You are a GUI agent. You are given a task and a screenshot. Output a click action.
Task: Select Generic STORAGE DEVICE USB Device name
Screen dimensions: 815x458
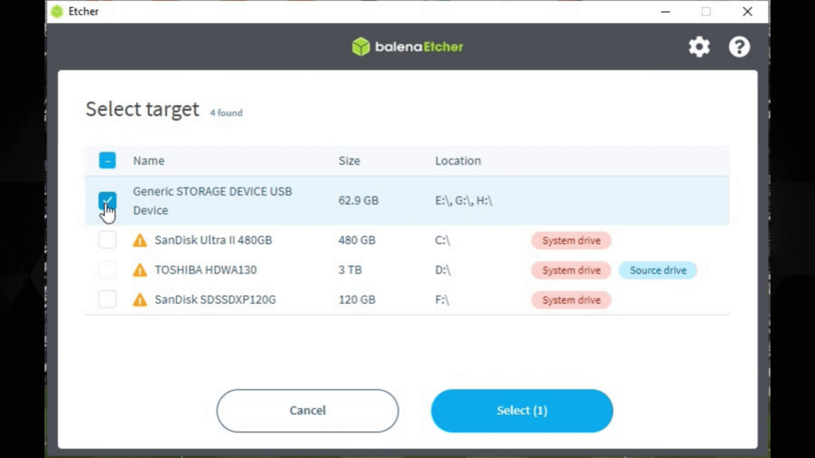[x=213, y=200]
